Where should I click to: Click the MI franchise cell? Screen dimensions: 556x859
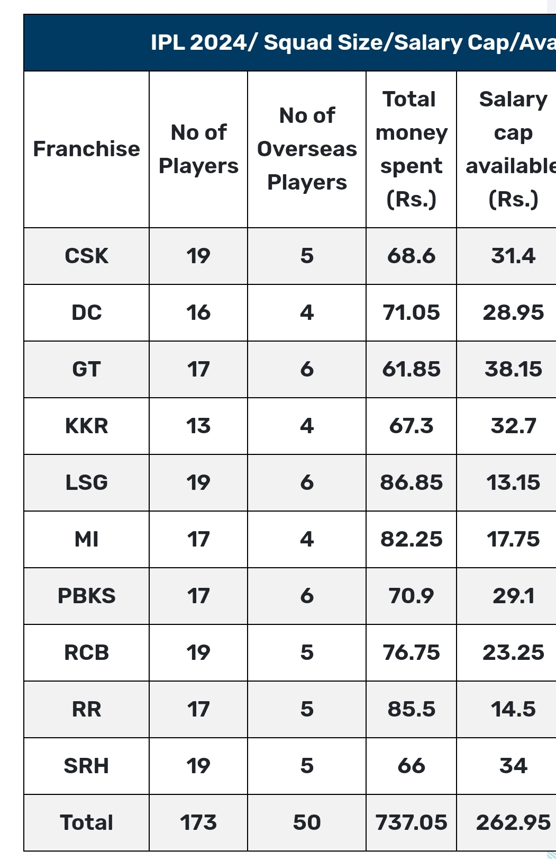click(86, 540)
